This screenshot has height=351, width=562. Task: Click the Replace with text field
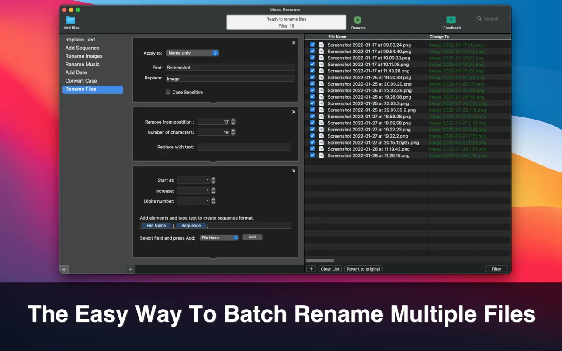(244, 147)
